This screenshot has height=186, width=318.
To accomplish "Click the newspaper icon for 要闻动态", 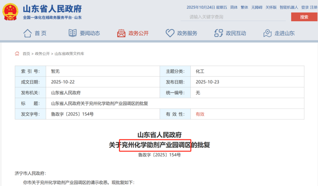I will coord(73,33).
